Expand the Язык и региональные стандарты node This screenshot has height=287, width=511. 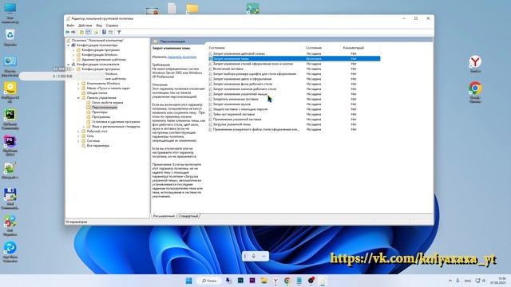(84, 126)
